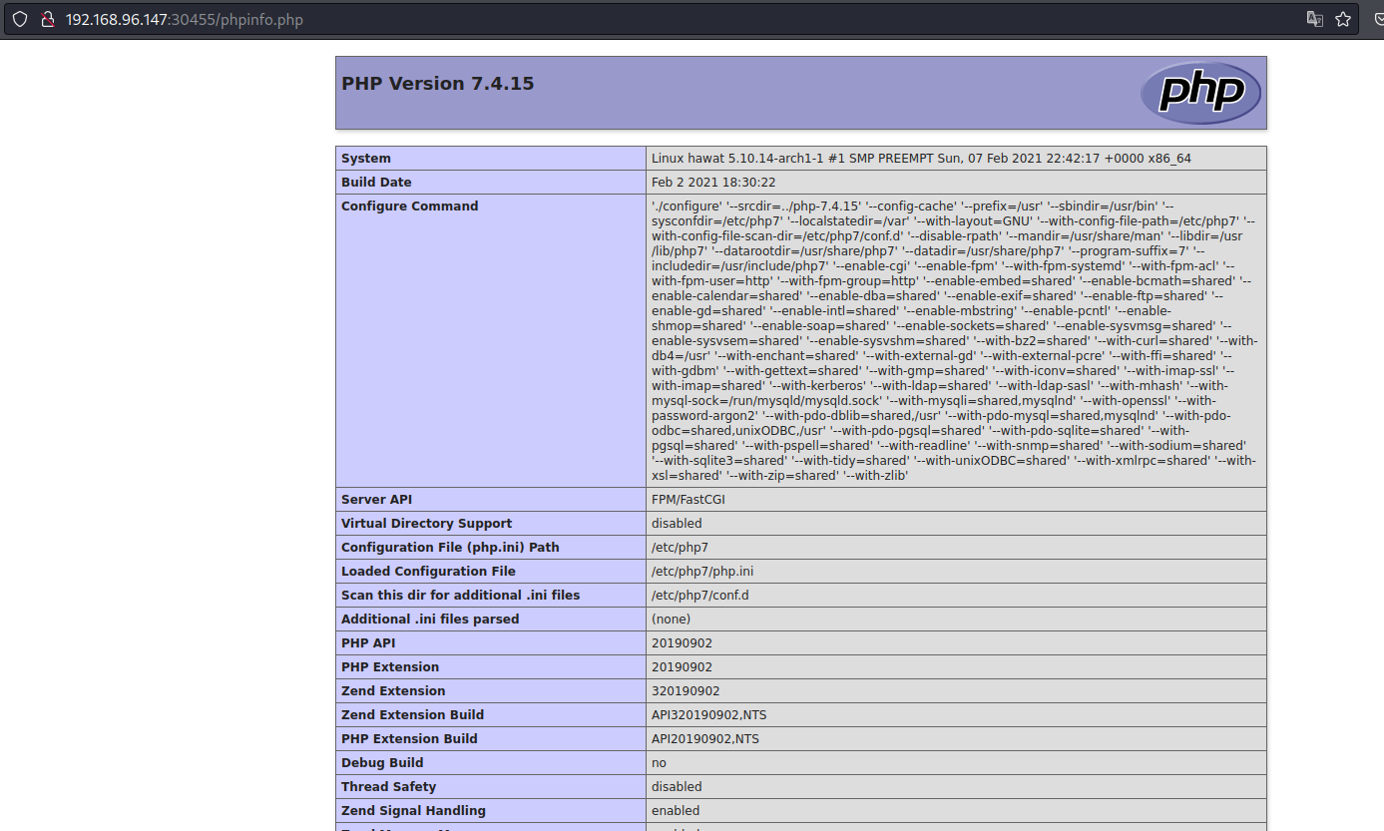Image resolution: width=1384 pixels, height=831 pixels.
Task: Click the tracking protection shield icon
Action: [20, 20]
